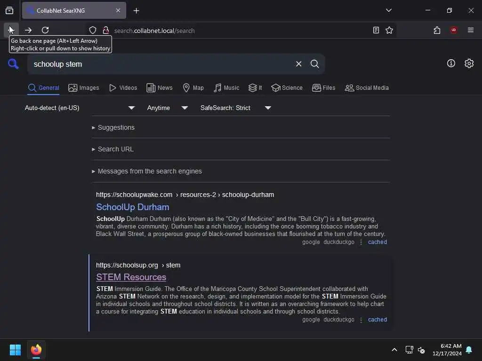Open the Windows Start menu

[15, 350]
